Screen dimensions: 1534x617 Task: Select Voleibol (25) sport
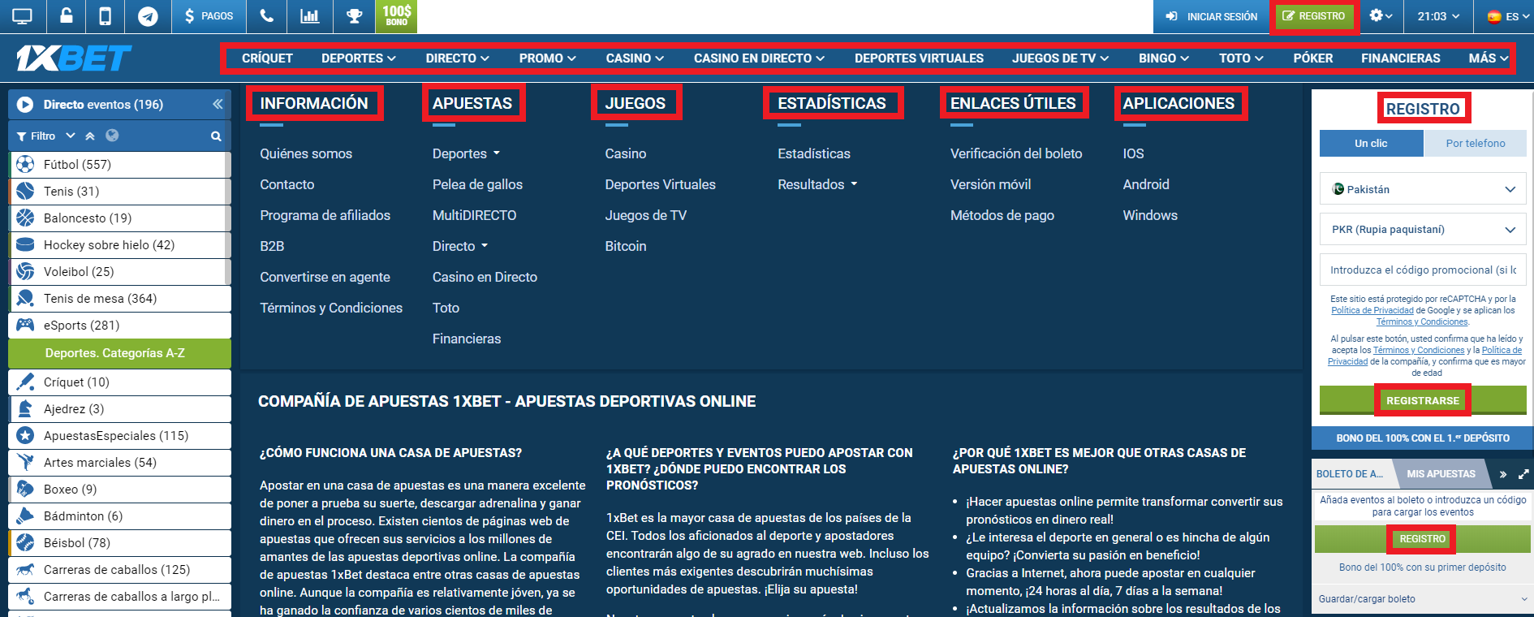coord(119,271)
